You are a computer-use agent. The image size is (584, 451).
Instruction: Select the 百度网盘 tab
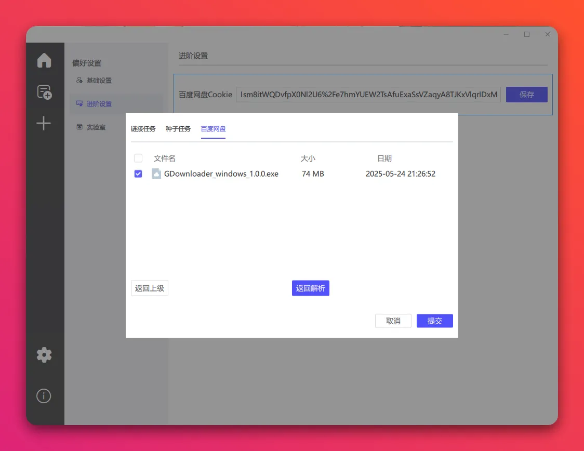tap(213, 129)
